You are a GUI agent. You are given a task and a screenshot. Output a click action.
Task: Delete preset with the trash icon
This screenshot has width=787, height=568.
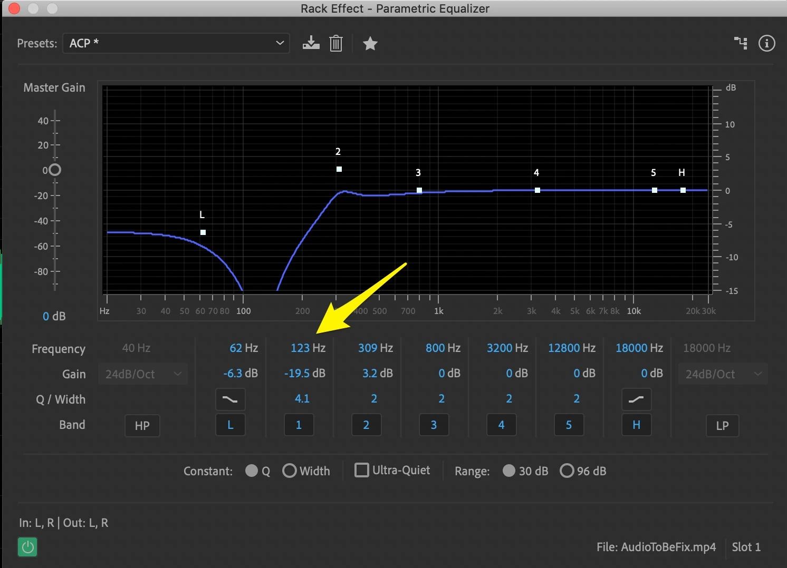[x=336, y=43]
